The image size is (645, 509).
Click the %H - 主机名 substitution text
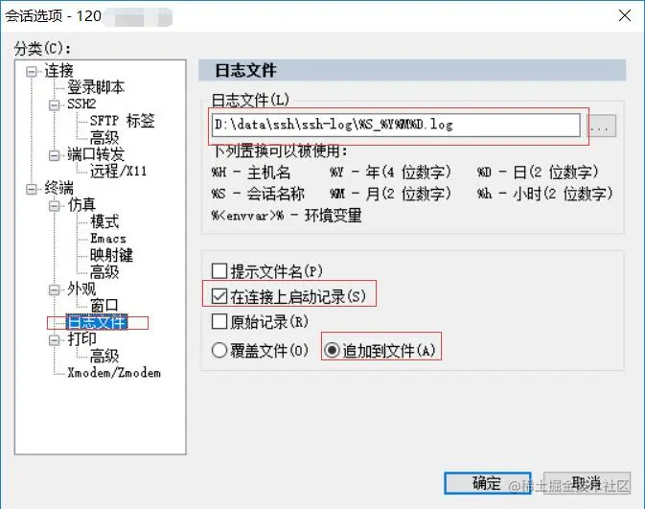251,172
